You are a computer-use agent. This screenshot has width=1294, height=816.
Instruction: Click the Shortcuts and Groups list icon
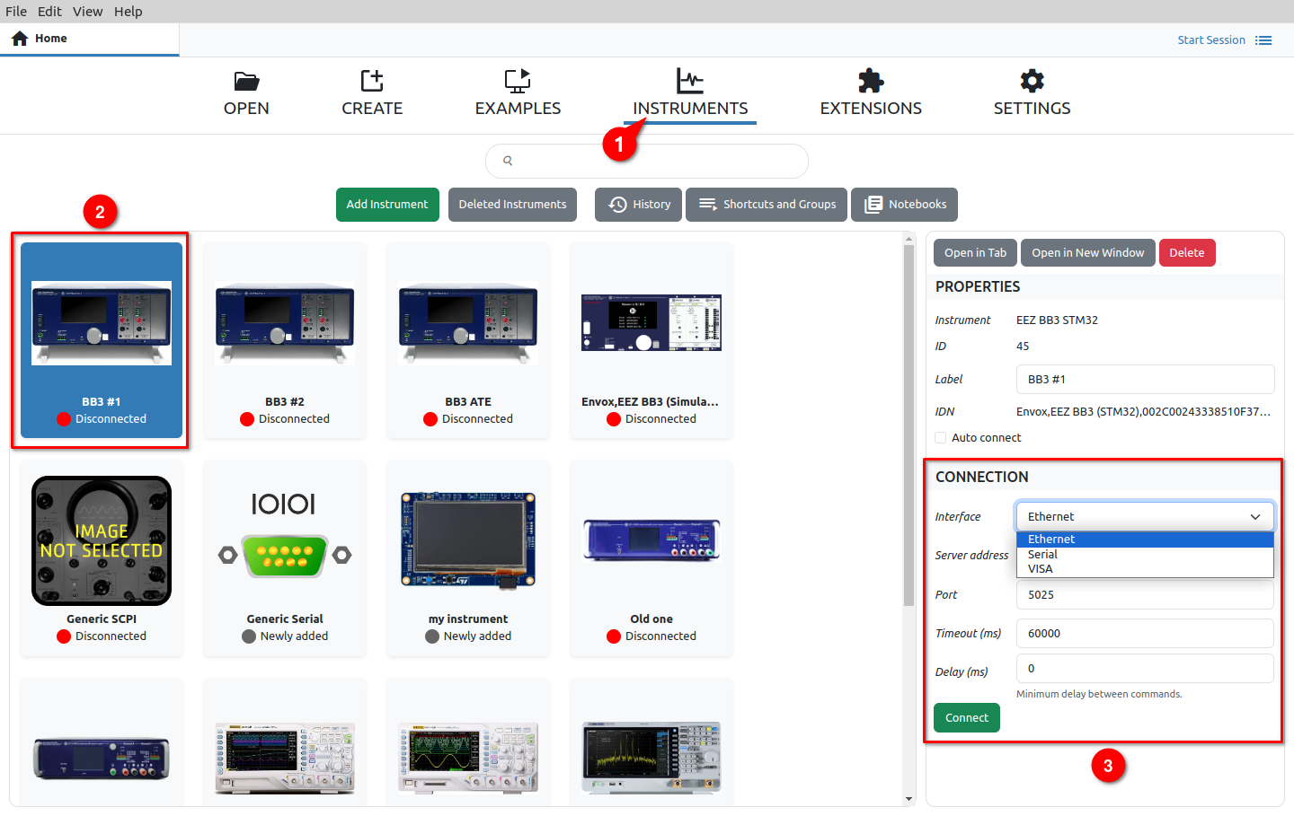[708, 205]
